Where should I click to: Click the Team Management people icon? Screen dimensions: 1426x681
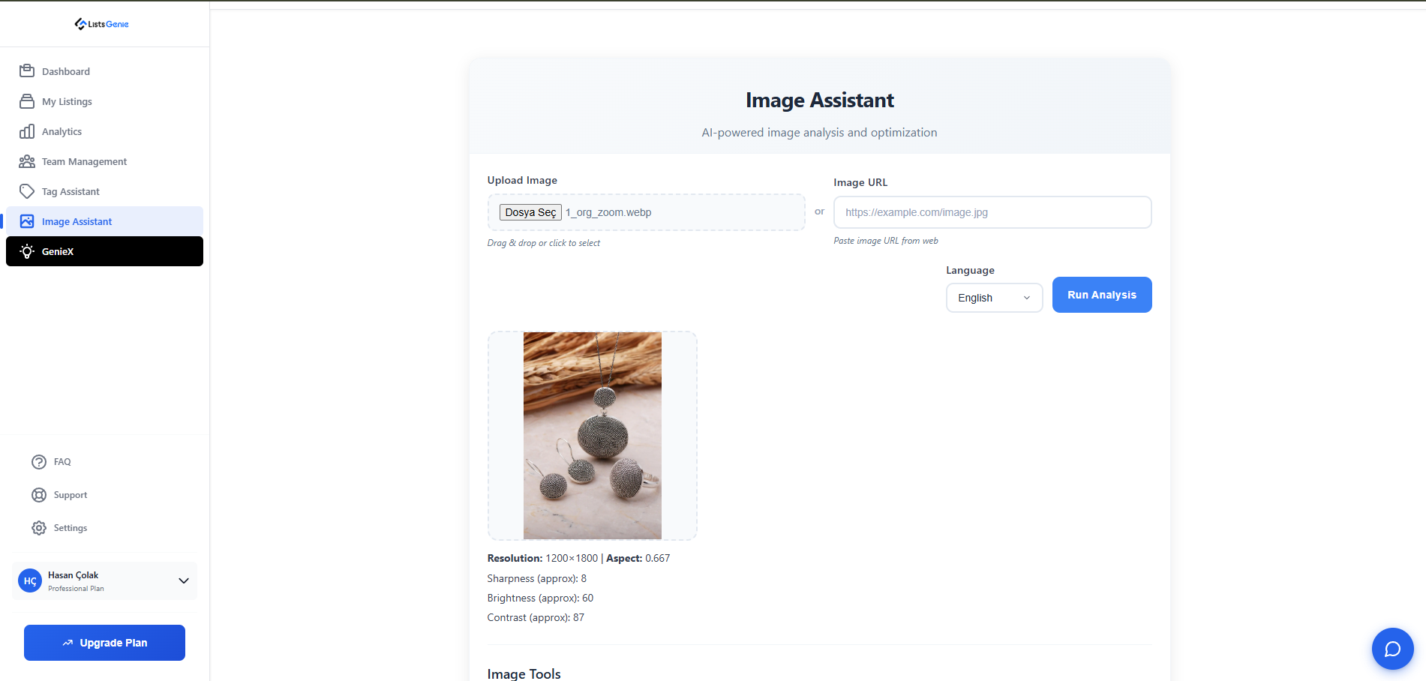27,161
